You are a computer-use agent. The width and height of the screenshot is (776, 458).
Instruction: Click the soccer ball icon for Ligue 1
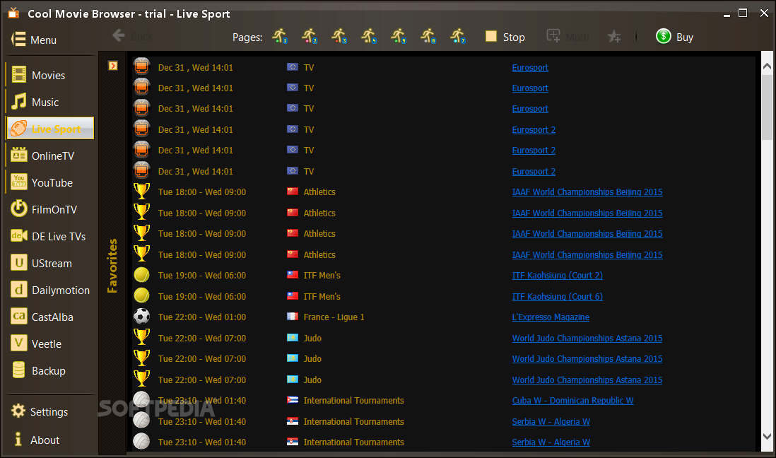tap(141, 317)
